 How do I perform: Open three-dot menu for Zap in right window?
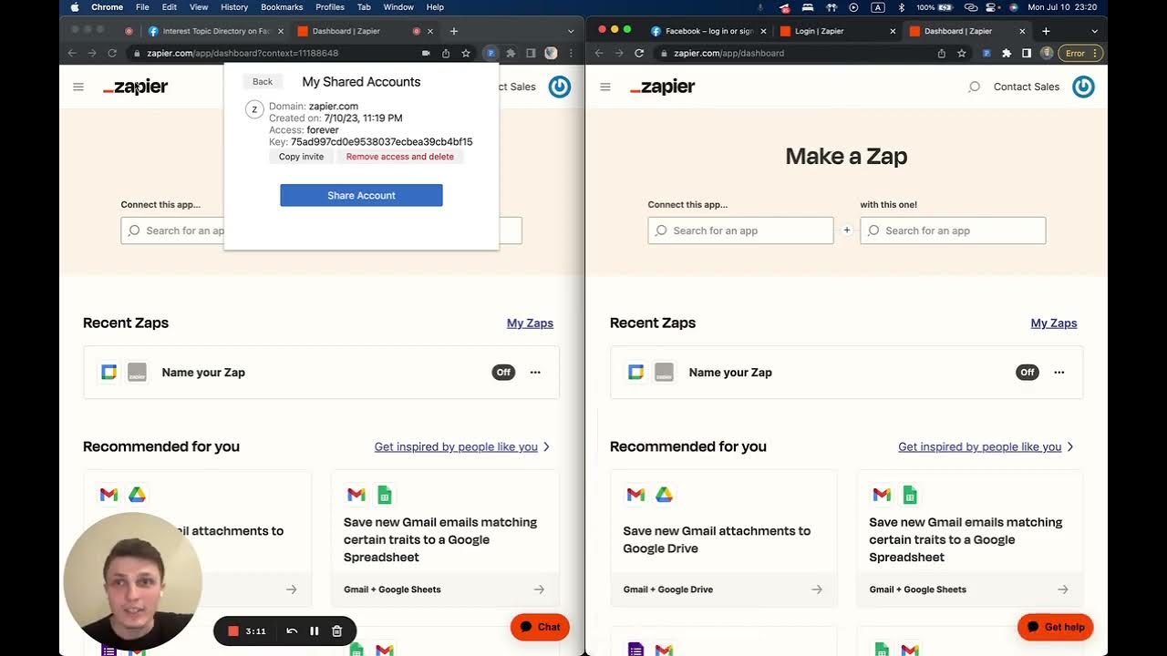tap(1059, 372)
